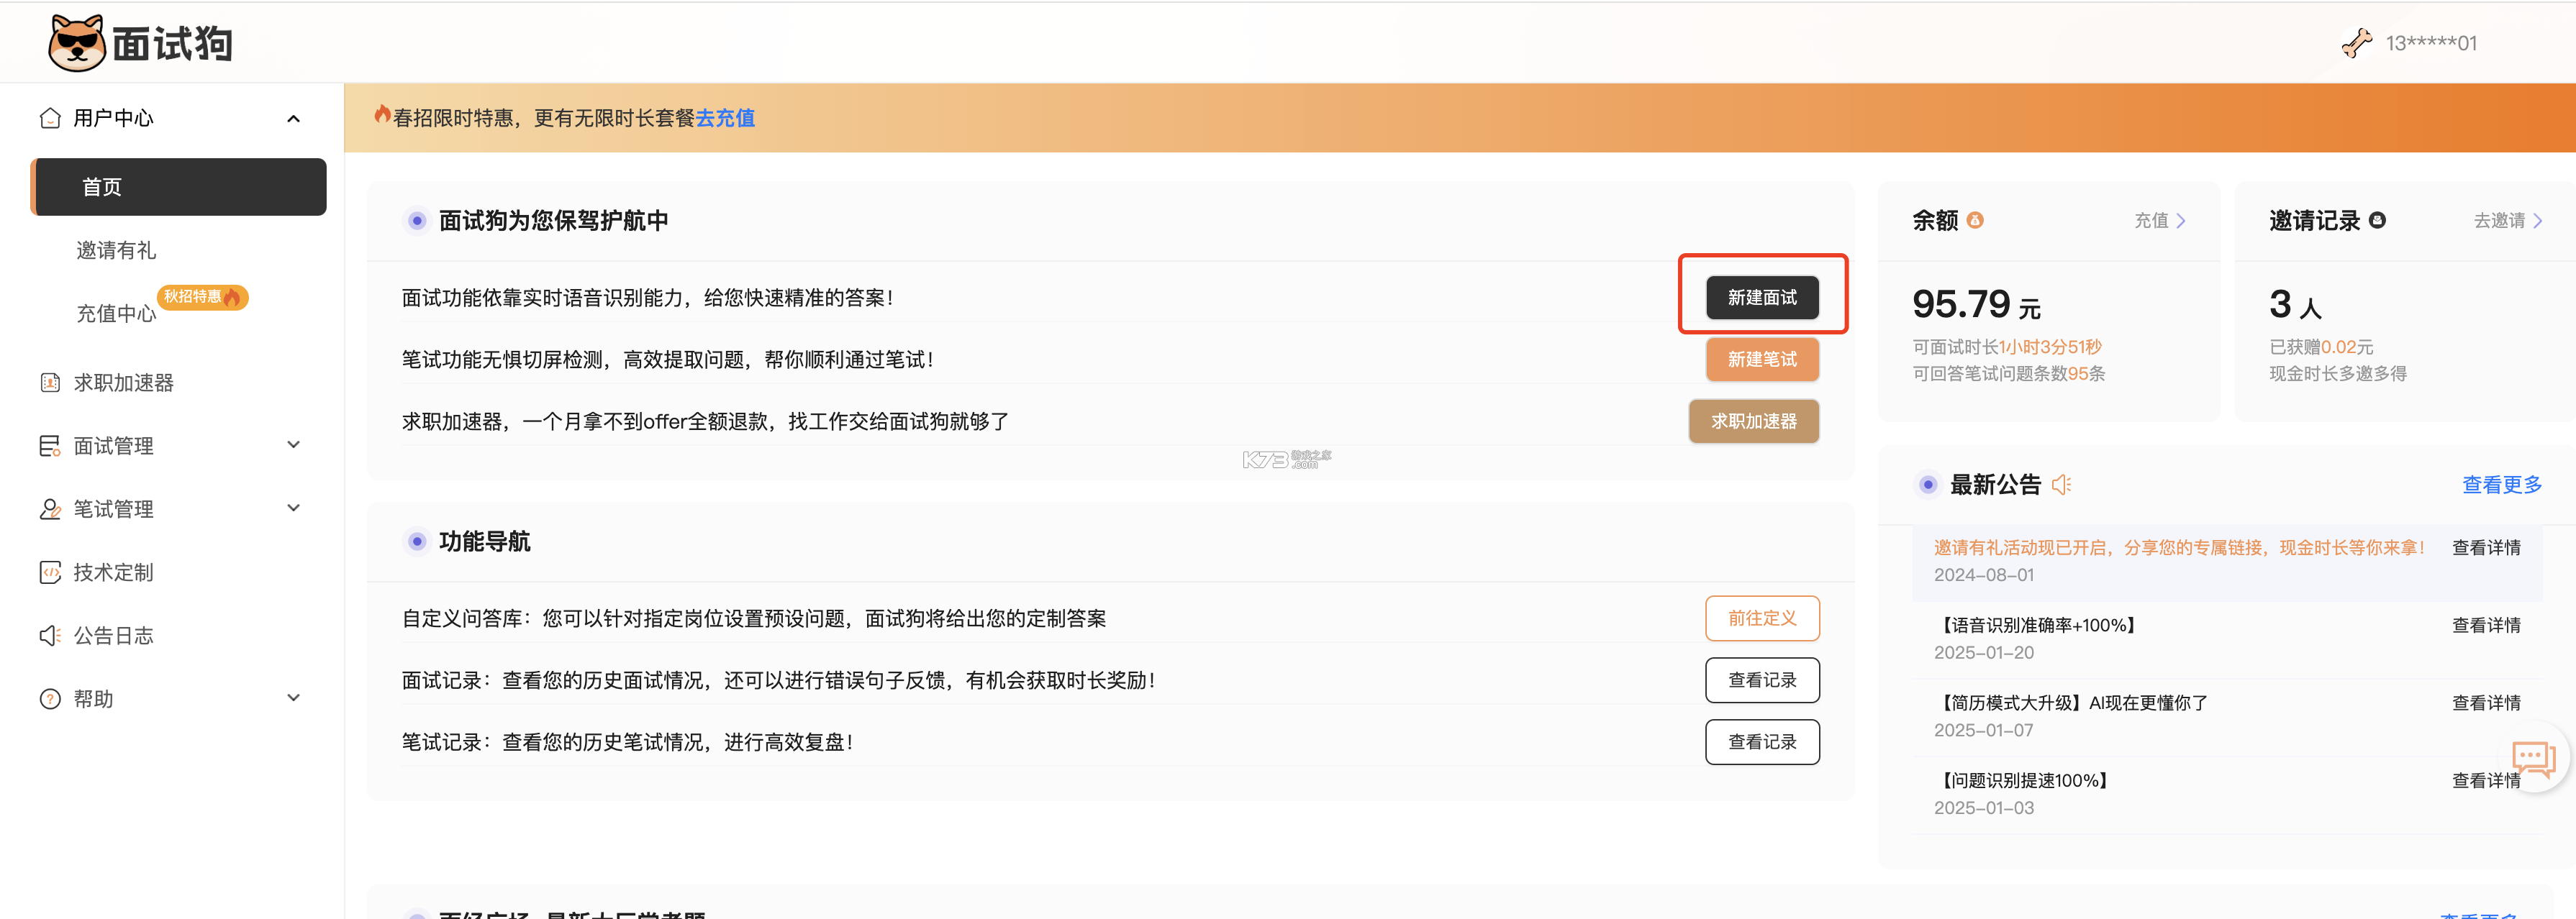Viewport: 2576px width, 919px height.
Task: Click the bone icon beside user ID 13*****01
Action: point(2357,42)
